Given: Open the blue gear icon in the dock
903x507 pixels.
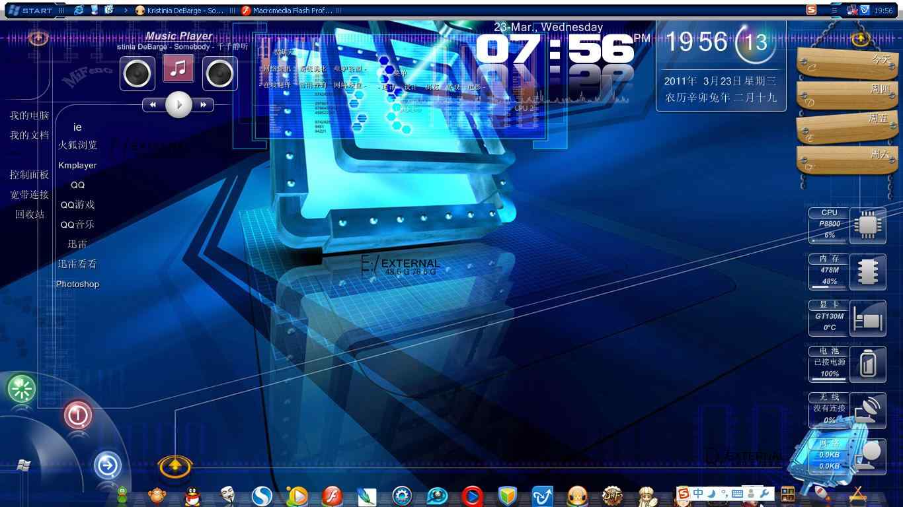Looking at the screenshot, I should (402, 496).
